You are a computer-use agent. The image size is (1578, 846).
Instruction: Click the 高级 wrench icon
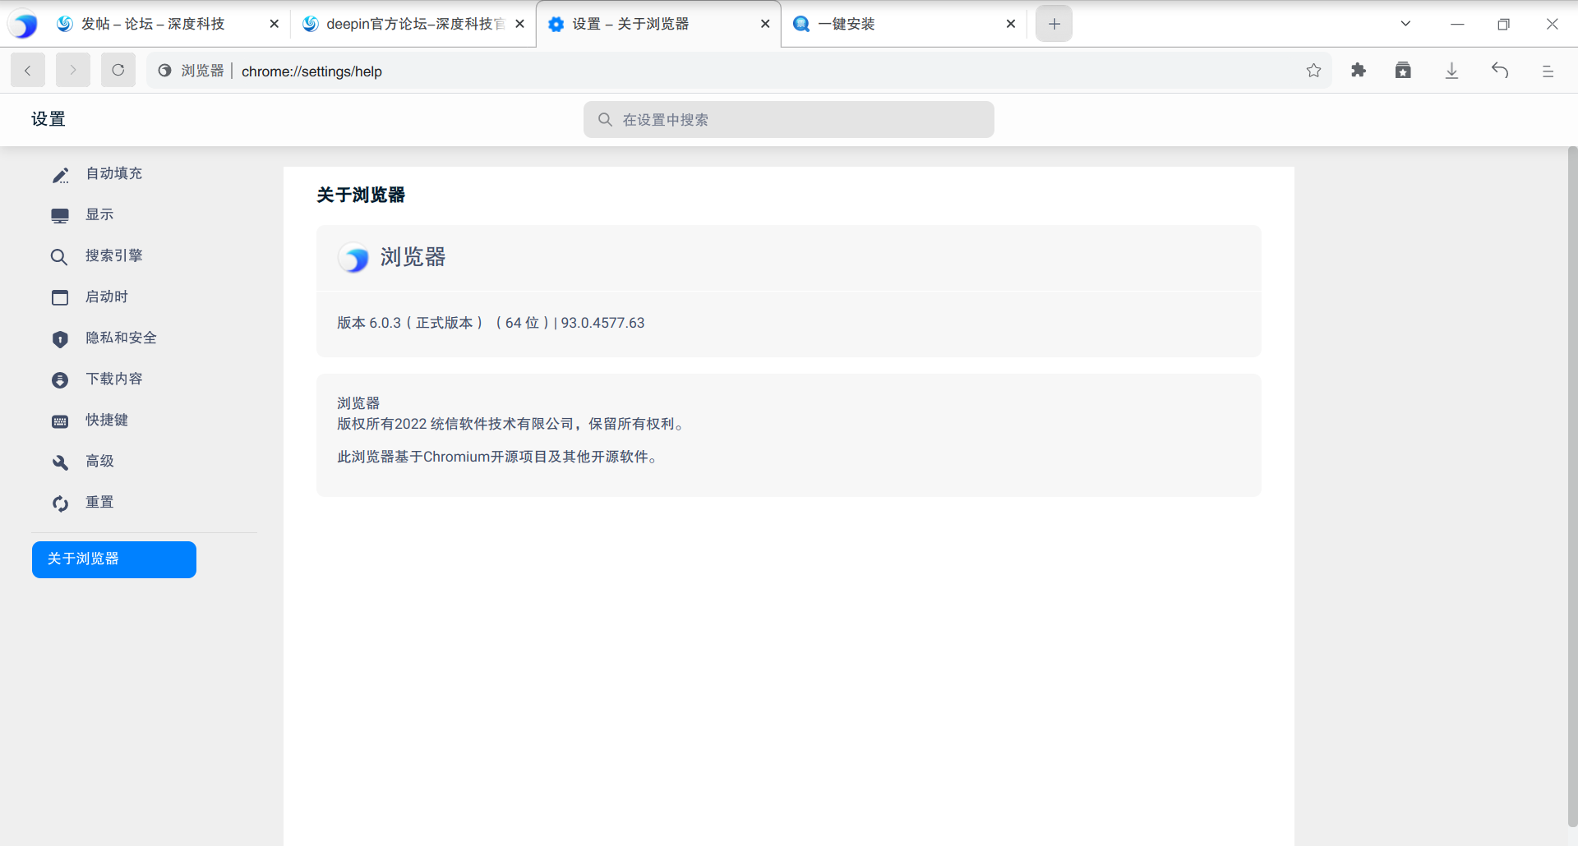tap(60, 462)
